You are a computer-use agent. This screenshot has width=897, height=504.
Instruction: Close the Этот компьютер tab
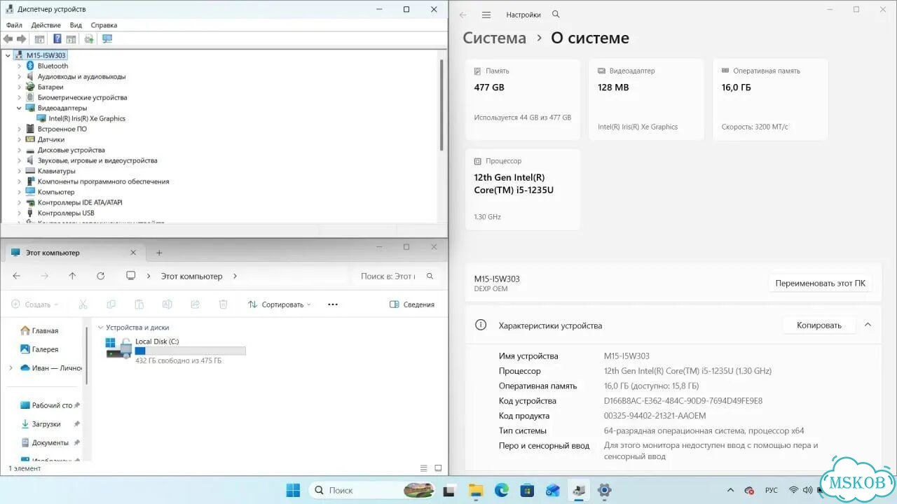point(133,253)
